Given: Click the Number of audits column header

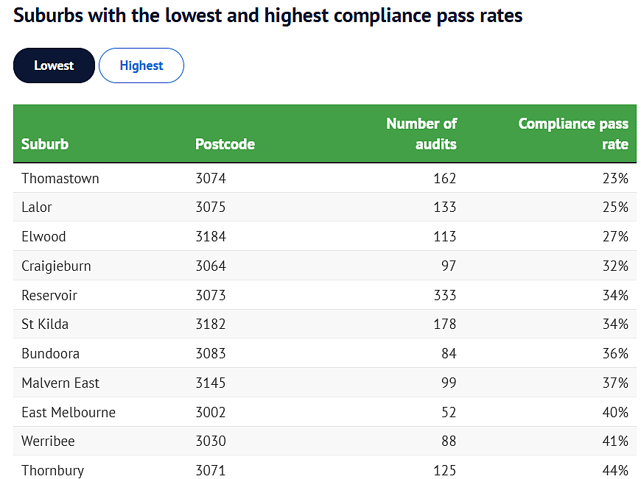Looking at the screenshot, I should point(421,133).
